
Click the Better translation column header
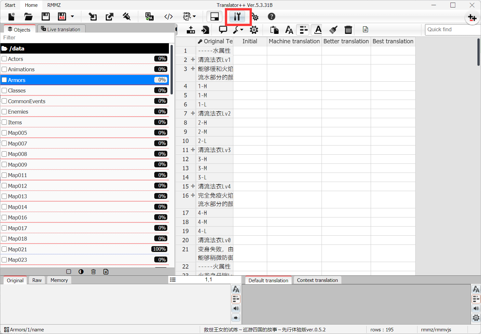346,41
